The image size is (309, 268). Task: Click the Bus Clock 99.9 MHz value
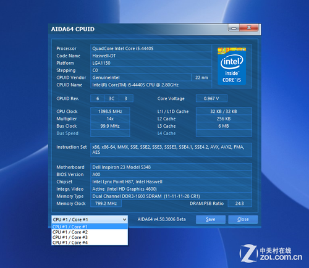pyautogui.click(x=110, y=126)
